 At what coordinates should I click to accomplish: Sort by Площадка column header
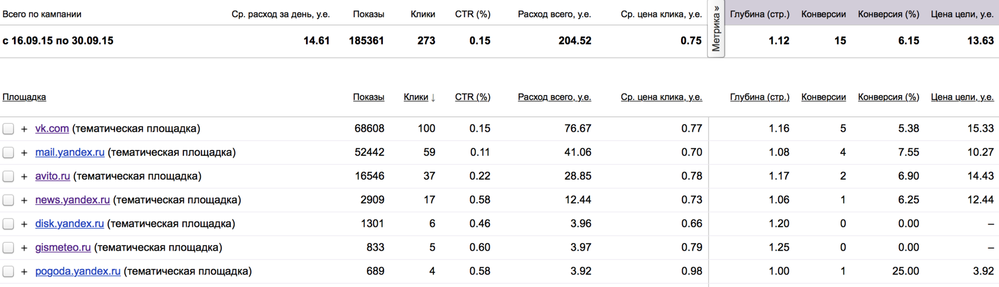click(x=24, y=97)
